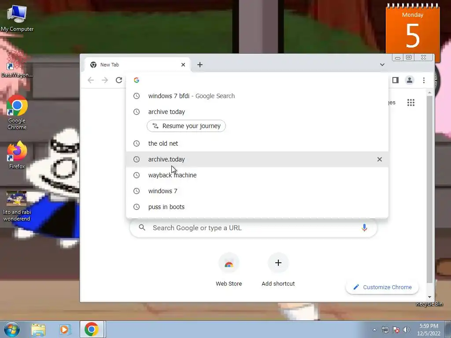Select highlighted suggestion archive.today
Screen dimensions: 451x338
point(257,159)
